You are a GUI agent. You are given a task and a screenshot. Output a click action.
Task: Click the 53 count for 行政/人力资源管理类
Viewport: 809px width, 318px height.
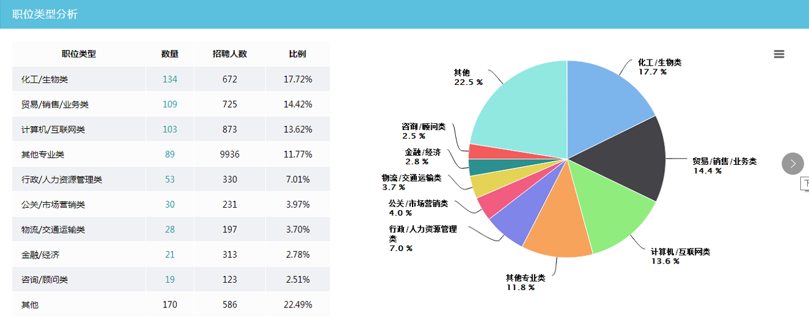click(x=170, y=180)
